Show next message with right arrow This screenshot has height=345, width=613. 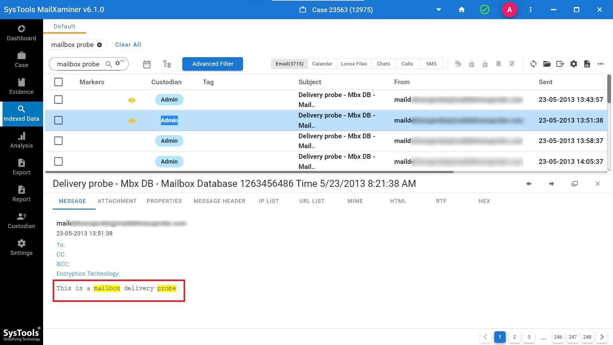[551, 184]
